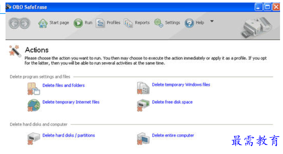Open Profiles from the toolbar
The height and width of the screenshot is (154, 283).
114,23
